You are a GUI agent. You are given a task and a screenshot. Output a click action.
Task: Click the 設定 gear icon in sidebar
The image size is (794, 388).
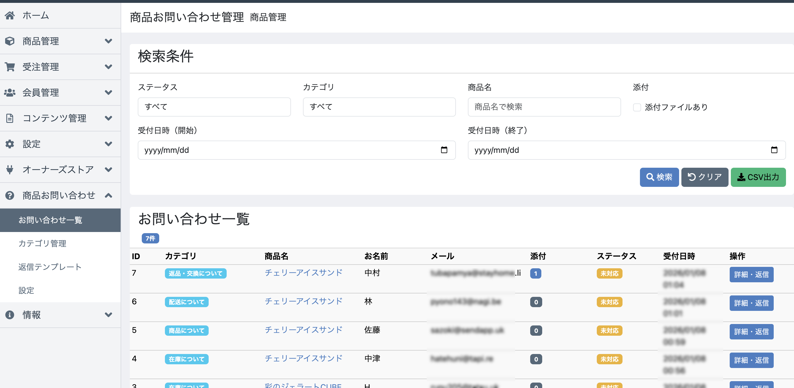(9, 144)
